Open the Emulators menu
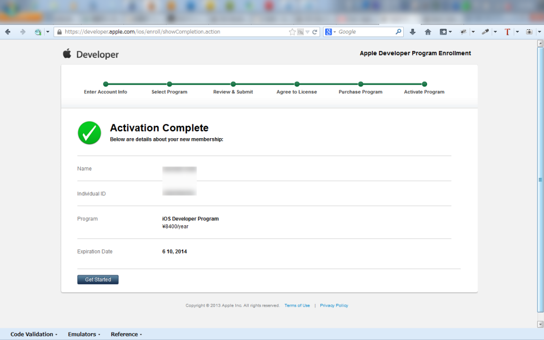 [x=84, y=334]
